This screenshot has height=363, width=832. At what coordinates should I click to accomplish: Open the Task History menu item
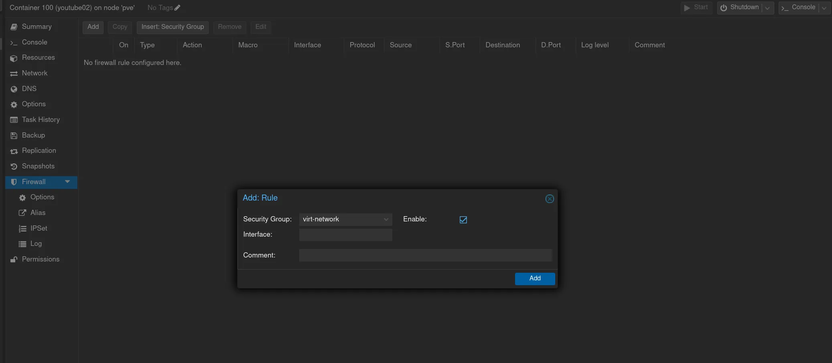(41, 120)
